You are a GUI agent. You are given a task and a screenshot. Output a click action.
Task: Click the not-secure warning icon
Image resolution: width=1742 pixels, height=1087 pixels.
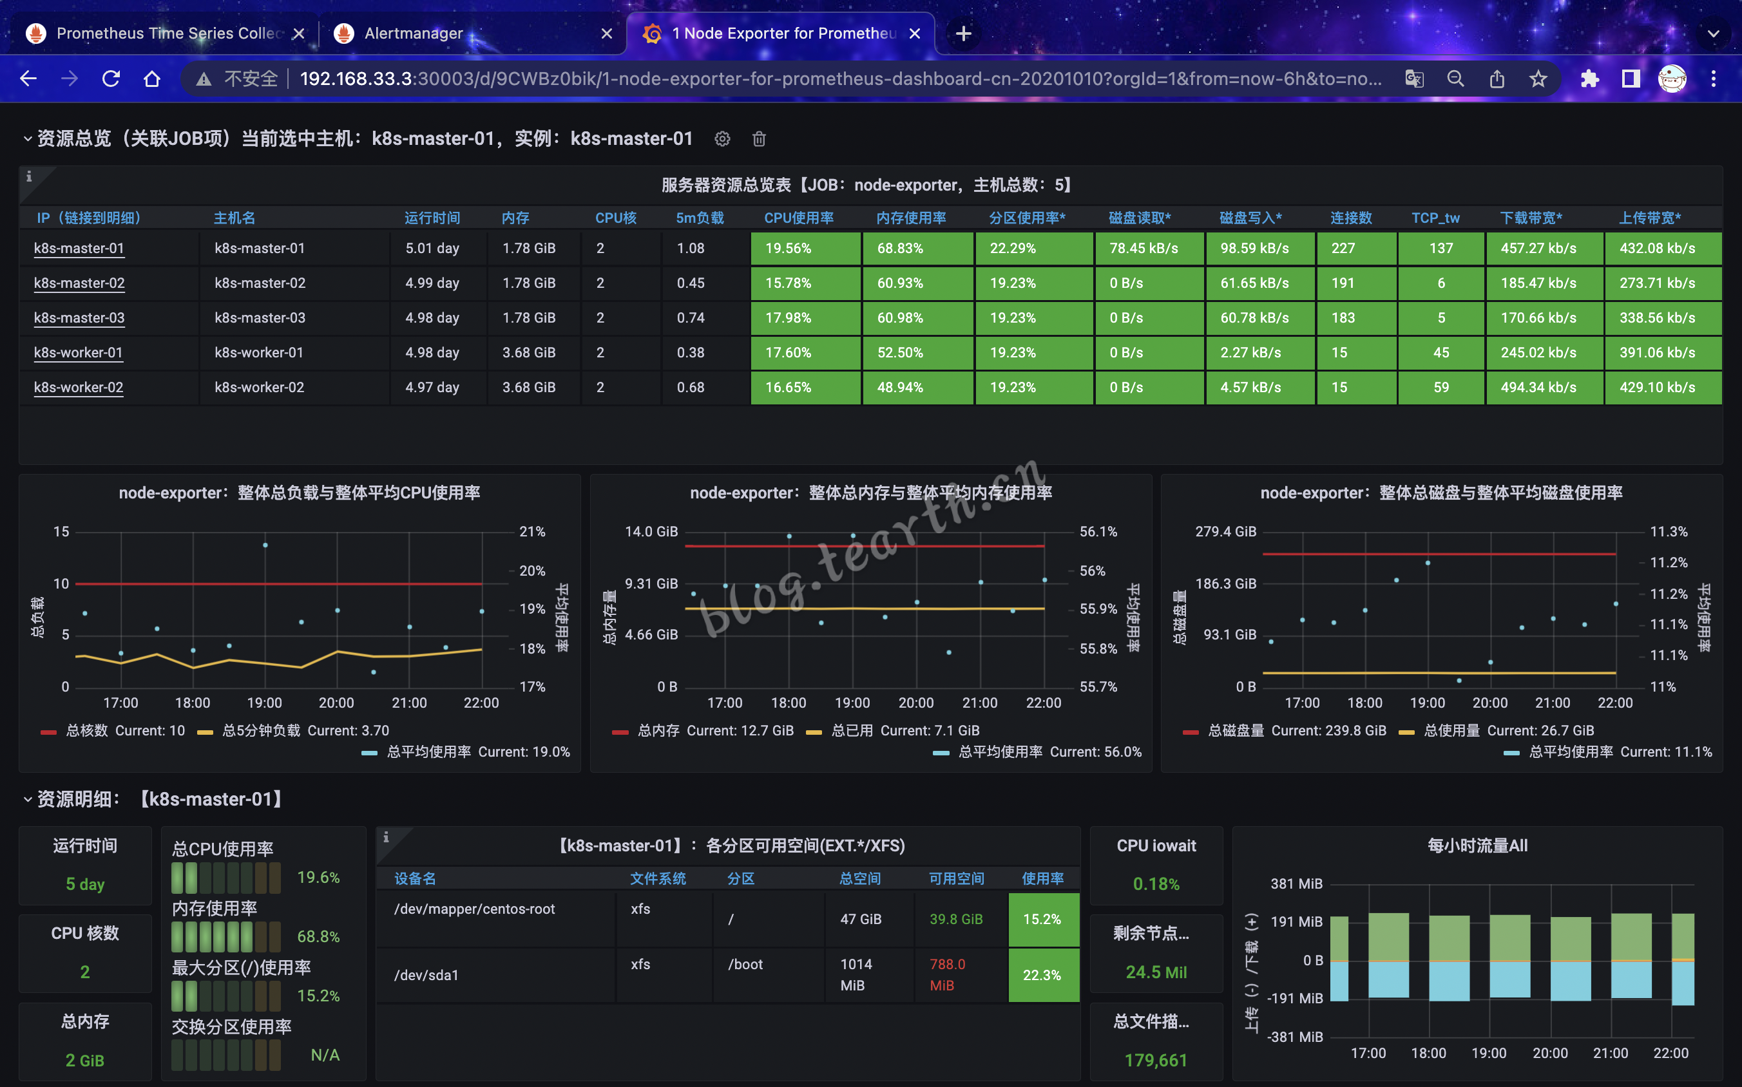pyautogui.click(x=204, y=79)
